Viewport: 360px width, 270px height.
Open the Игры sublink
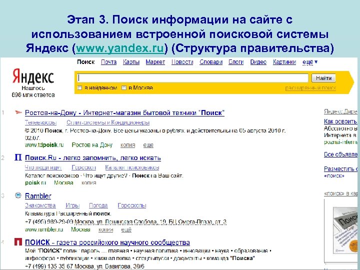72,205
